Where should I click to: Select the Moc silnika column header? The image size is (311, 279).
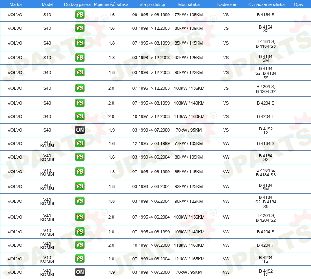(x=189, y=4)
